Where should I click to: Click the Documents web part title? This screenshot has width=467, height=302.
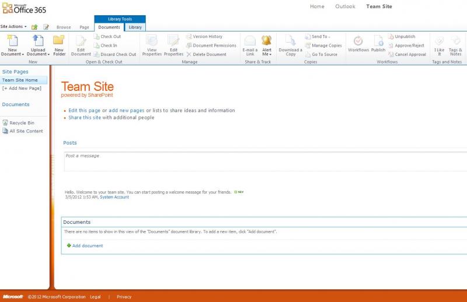coord(77,222)
